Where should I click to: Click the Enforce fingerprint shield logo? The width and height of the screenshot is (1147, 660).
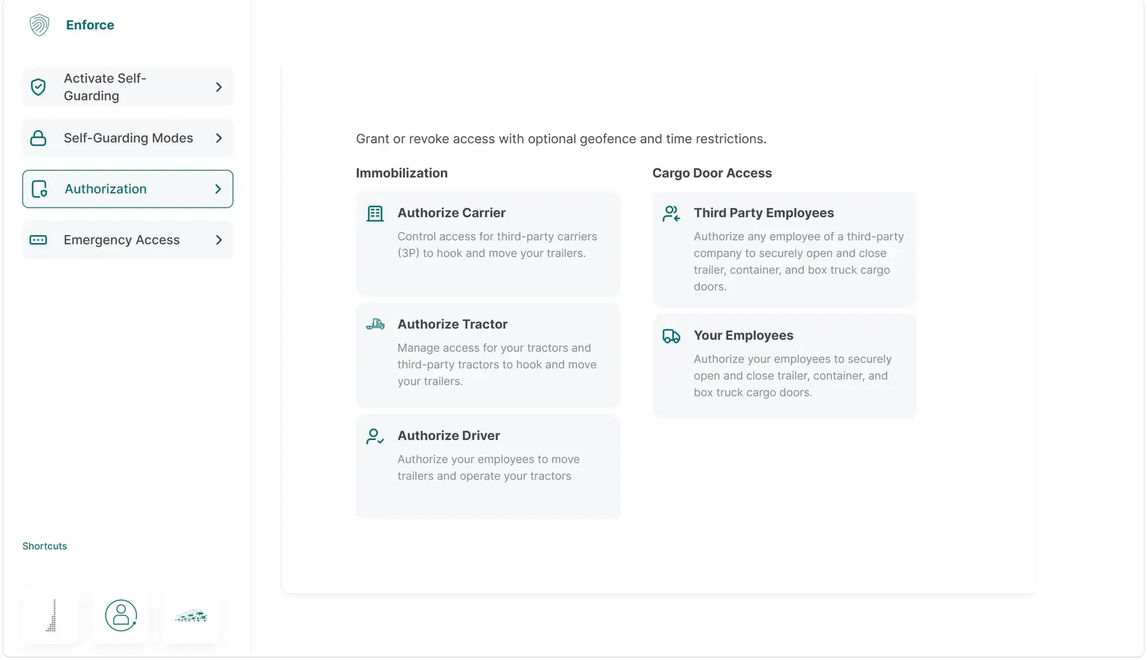tap(39, 25)
